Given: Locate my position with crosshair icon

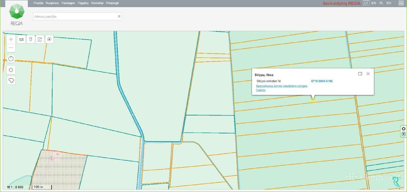Looking at the screenshot, I should tap(11, 70).
